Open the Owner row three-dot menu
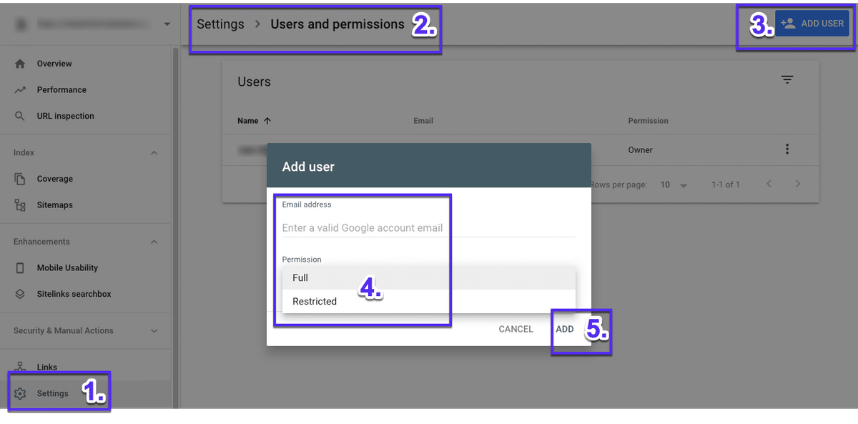This screenshot has height=424, width=858. click(x=787, y=149)
